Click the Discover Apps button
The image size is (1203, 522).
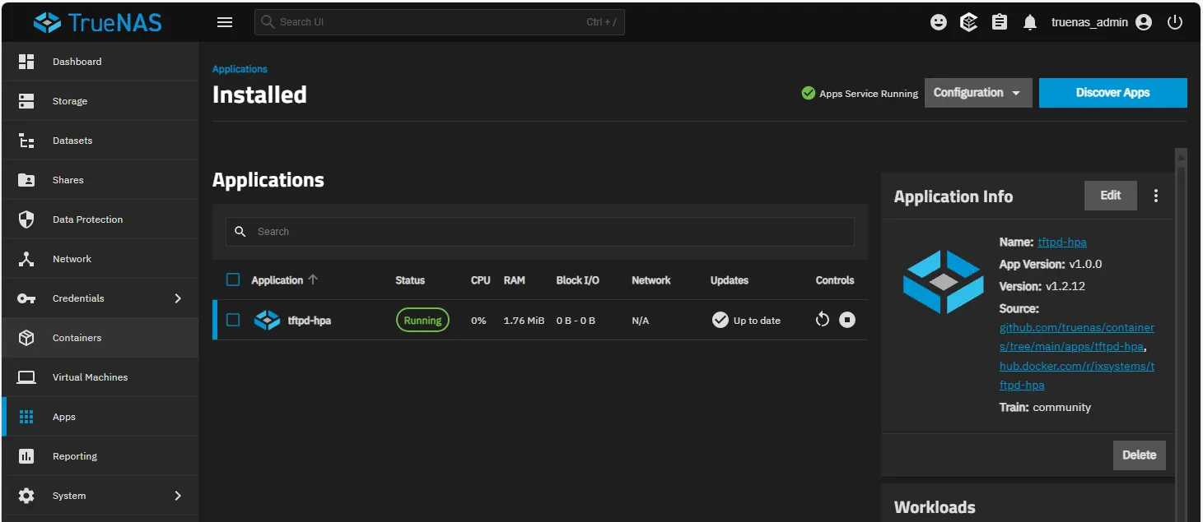tap(1112, 93)
